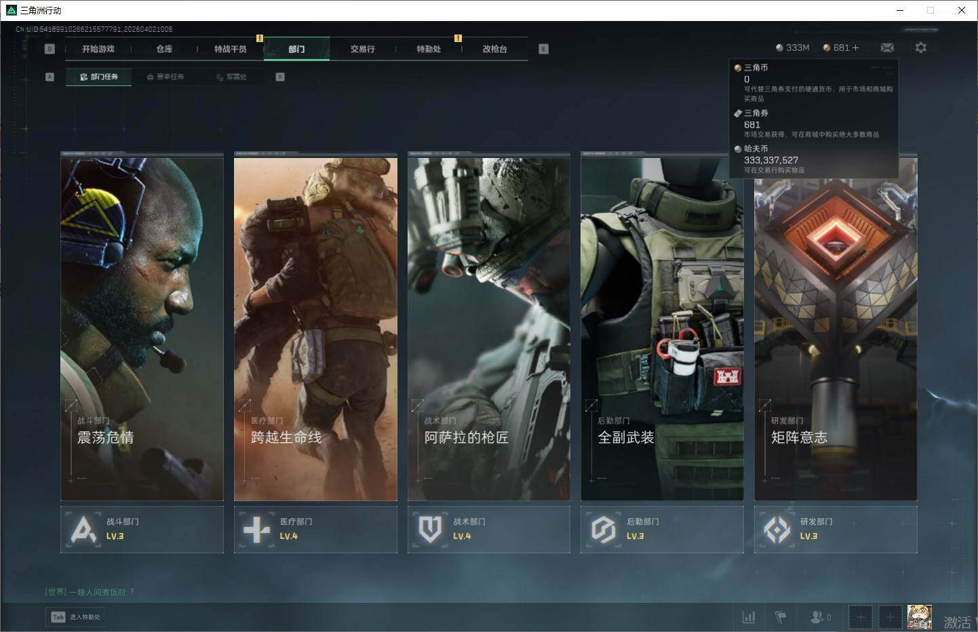Select the 军需处 sub-tab
The height and width of the screenshot is (632, 978).
coord(232,77)
